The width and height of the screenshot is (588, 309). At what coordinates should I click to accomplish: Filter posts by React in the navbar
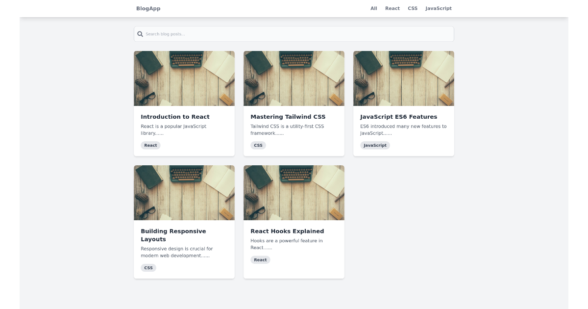392,8
